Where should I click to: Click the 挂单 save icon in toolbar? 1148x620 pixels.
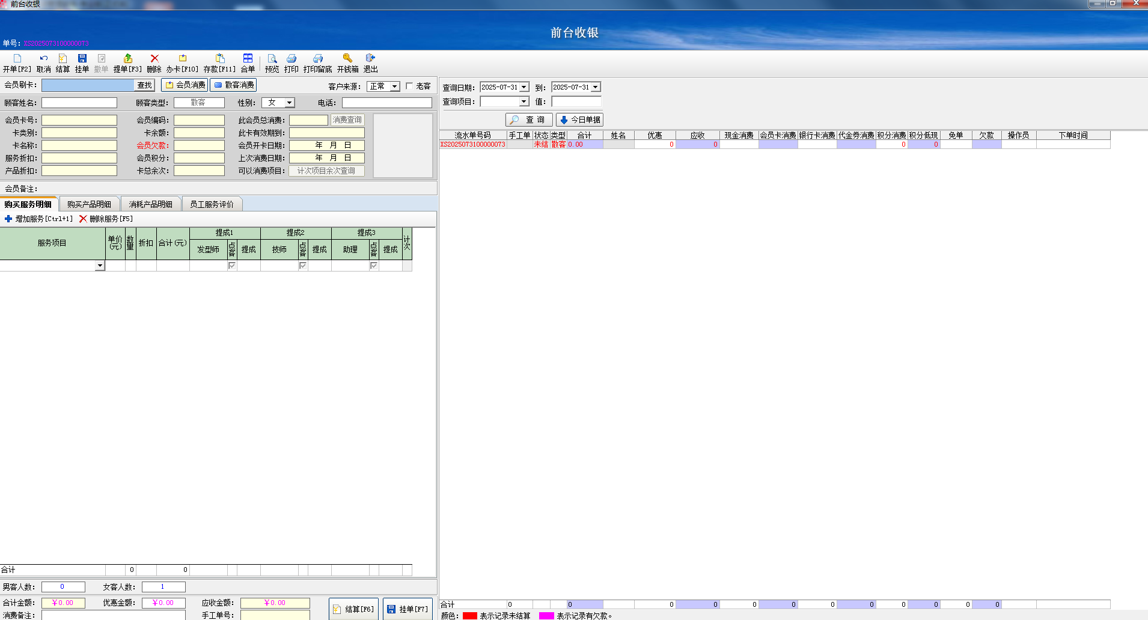82,59
